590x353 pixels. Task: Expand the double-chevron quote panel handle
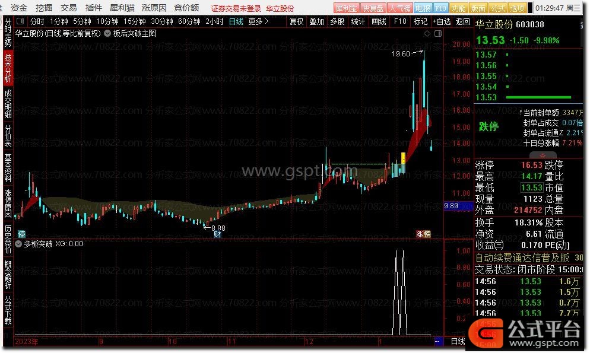(x=543, y=155)
